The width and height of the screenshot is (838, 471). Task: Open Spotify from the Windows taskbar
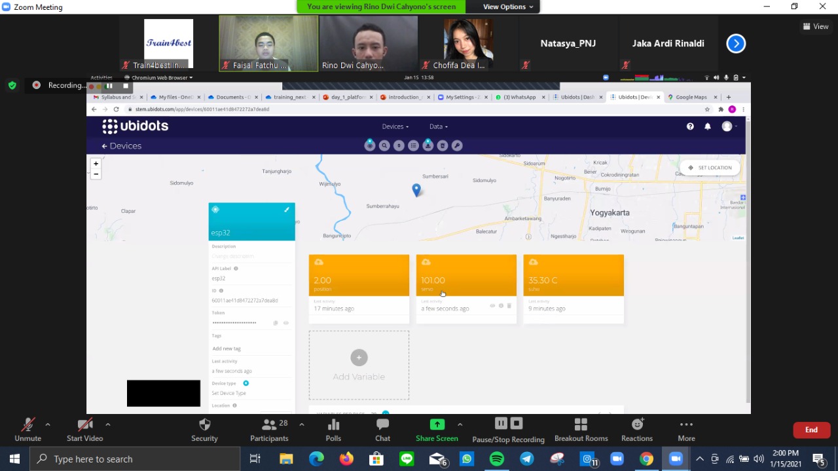click(x=497, y=459)
